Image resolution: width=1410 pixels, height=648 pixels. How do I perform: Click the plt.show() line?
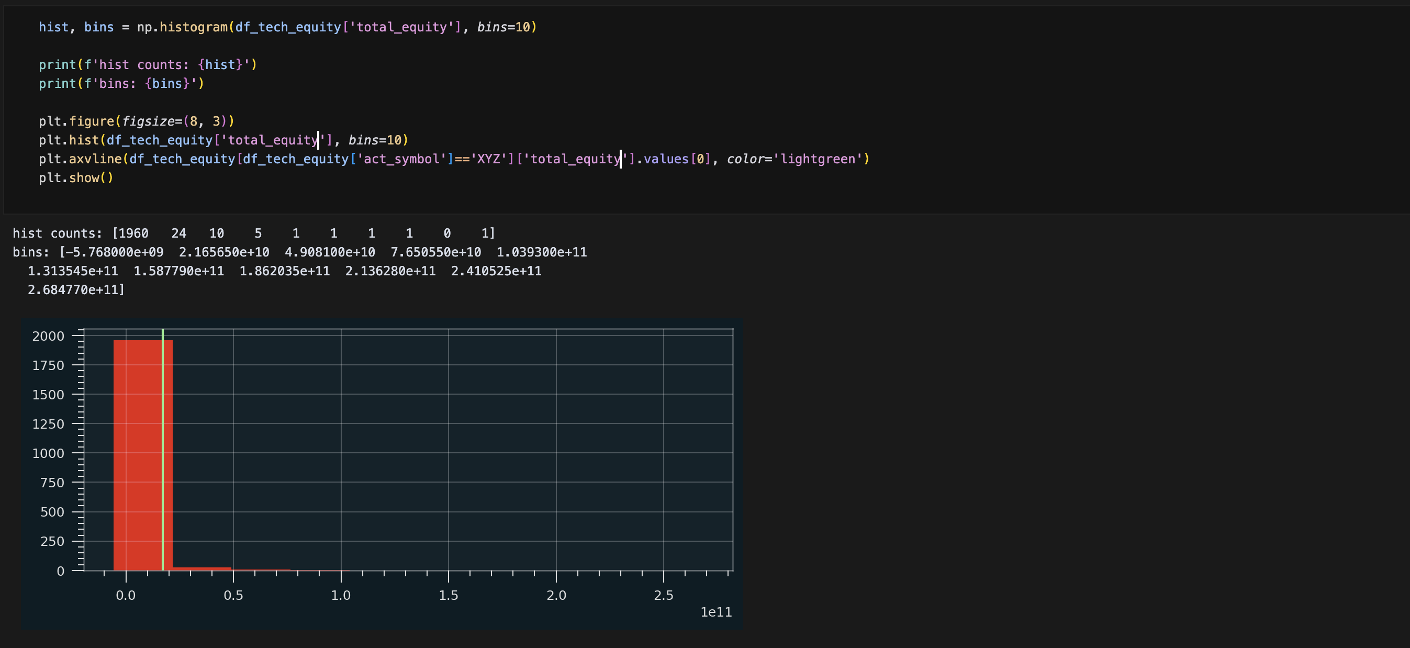(x=75, y=178)
